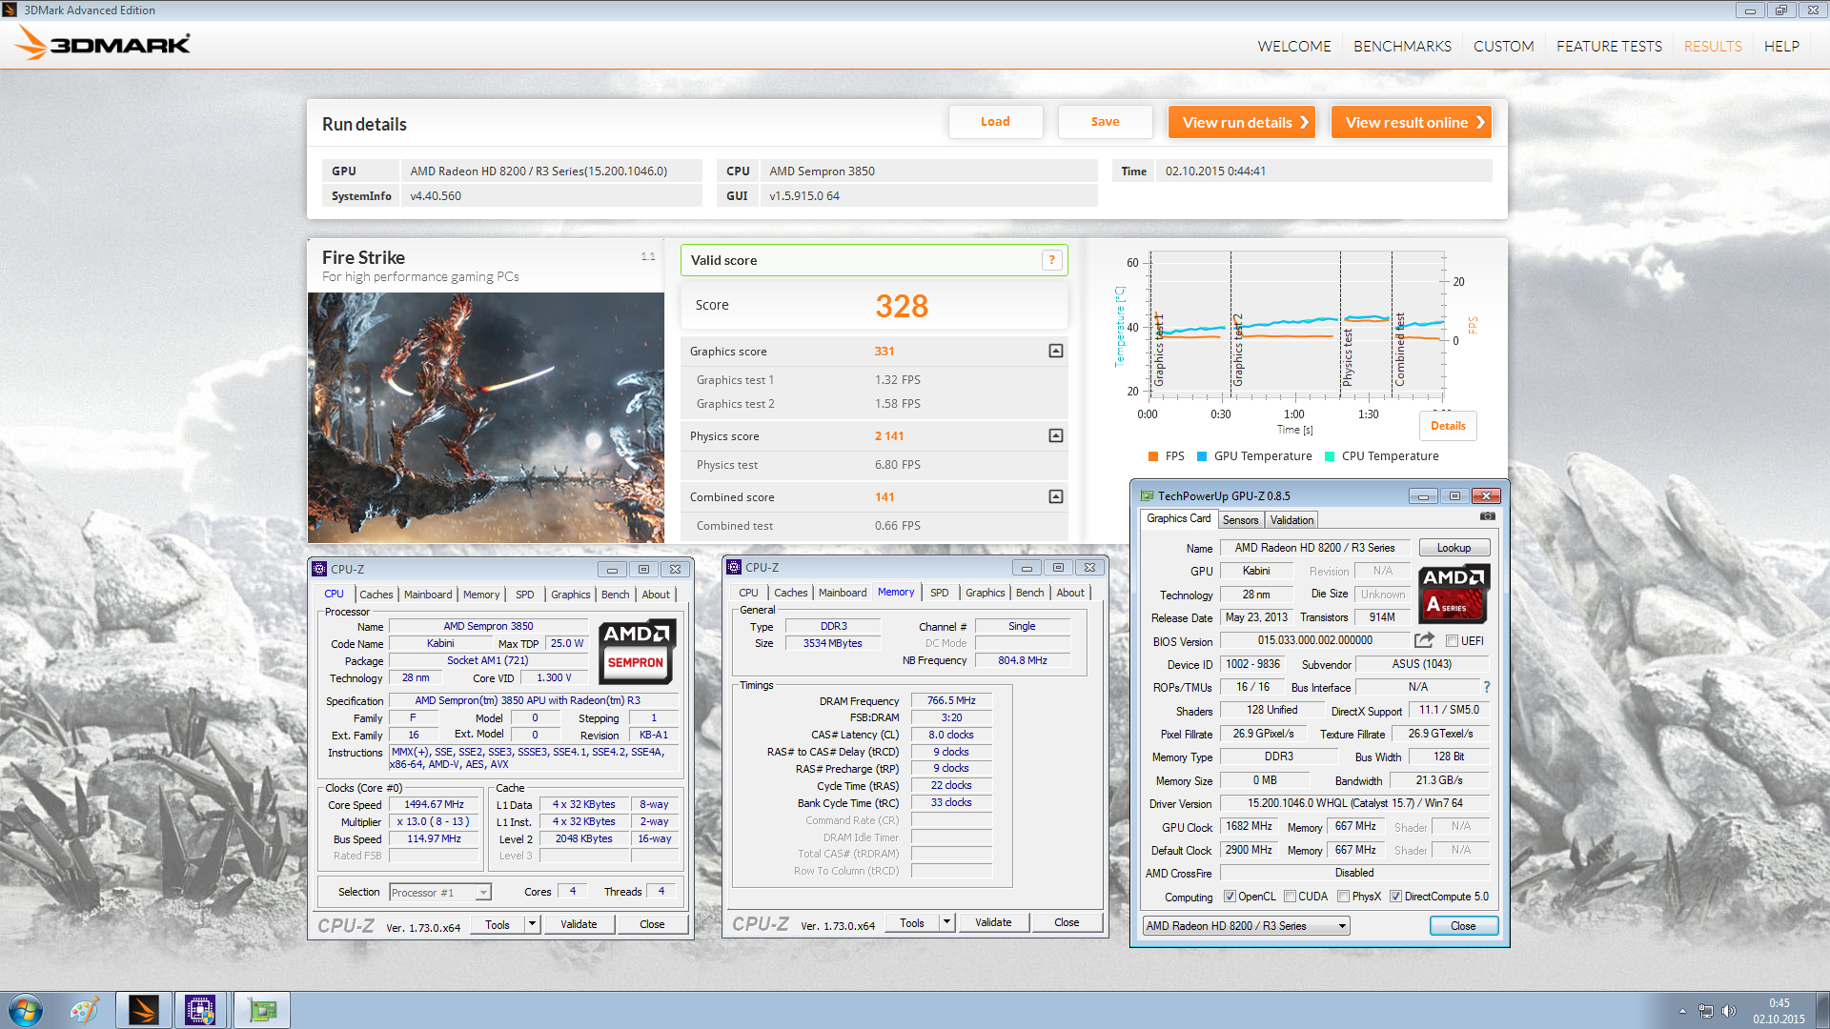
Task: Toggle the UEFI checkbox in GPU-Z
Action: coord(1452,641)
